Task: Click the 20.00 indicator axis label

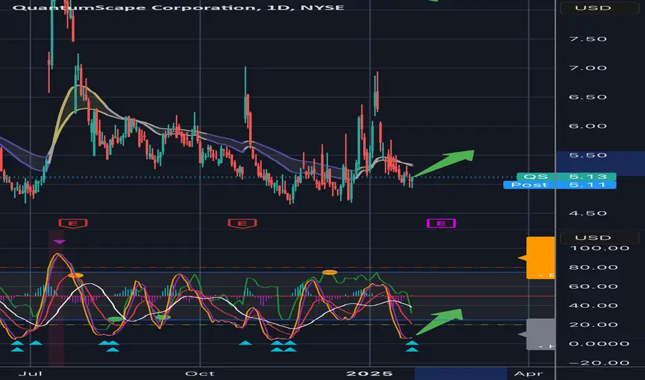Action: (593, 325)
